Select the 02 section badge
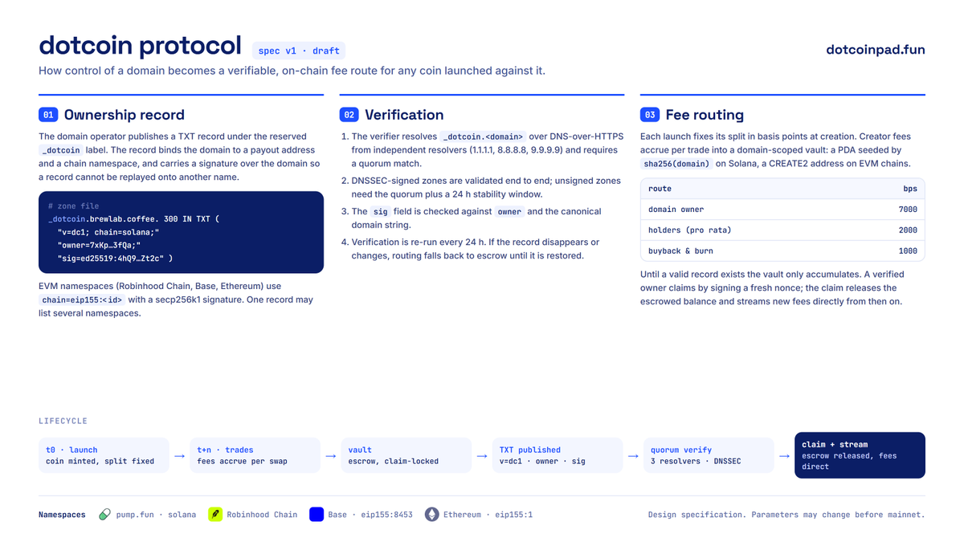This screenshot has width=964, height=542. point(349,115)
